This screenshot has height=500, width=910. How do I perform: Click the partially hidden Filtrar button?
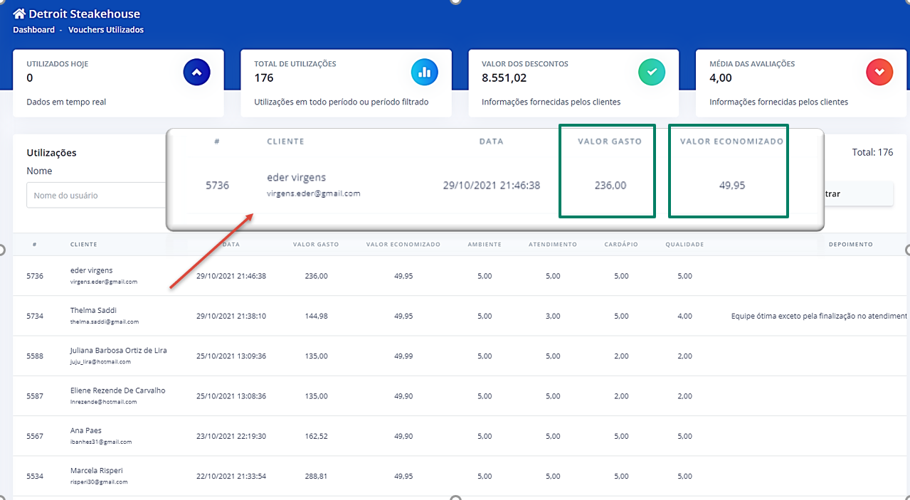click(x=858, y=193)
